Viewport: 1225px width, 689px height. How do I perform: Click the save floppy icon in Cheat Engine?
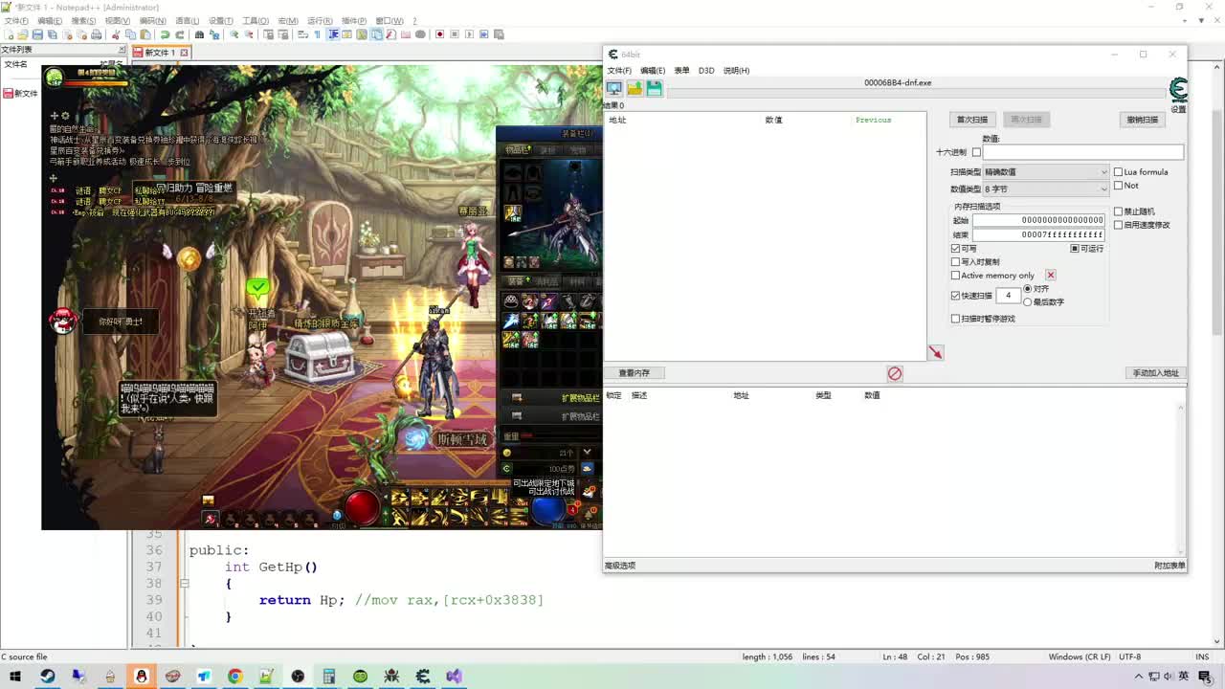click(x=654, y=89)
